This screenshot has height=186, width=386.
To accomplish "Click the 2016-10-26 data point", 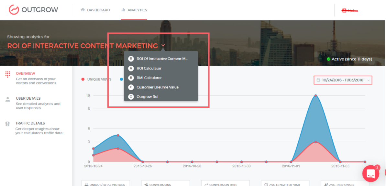I will tap(143, 162).
